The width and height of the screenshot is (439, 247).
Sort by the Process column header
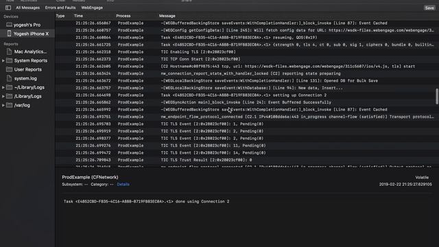123,16
